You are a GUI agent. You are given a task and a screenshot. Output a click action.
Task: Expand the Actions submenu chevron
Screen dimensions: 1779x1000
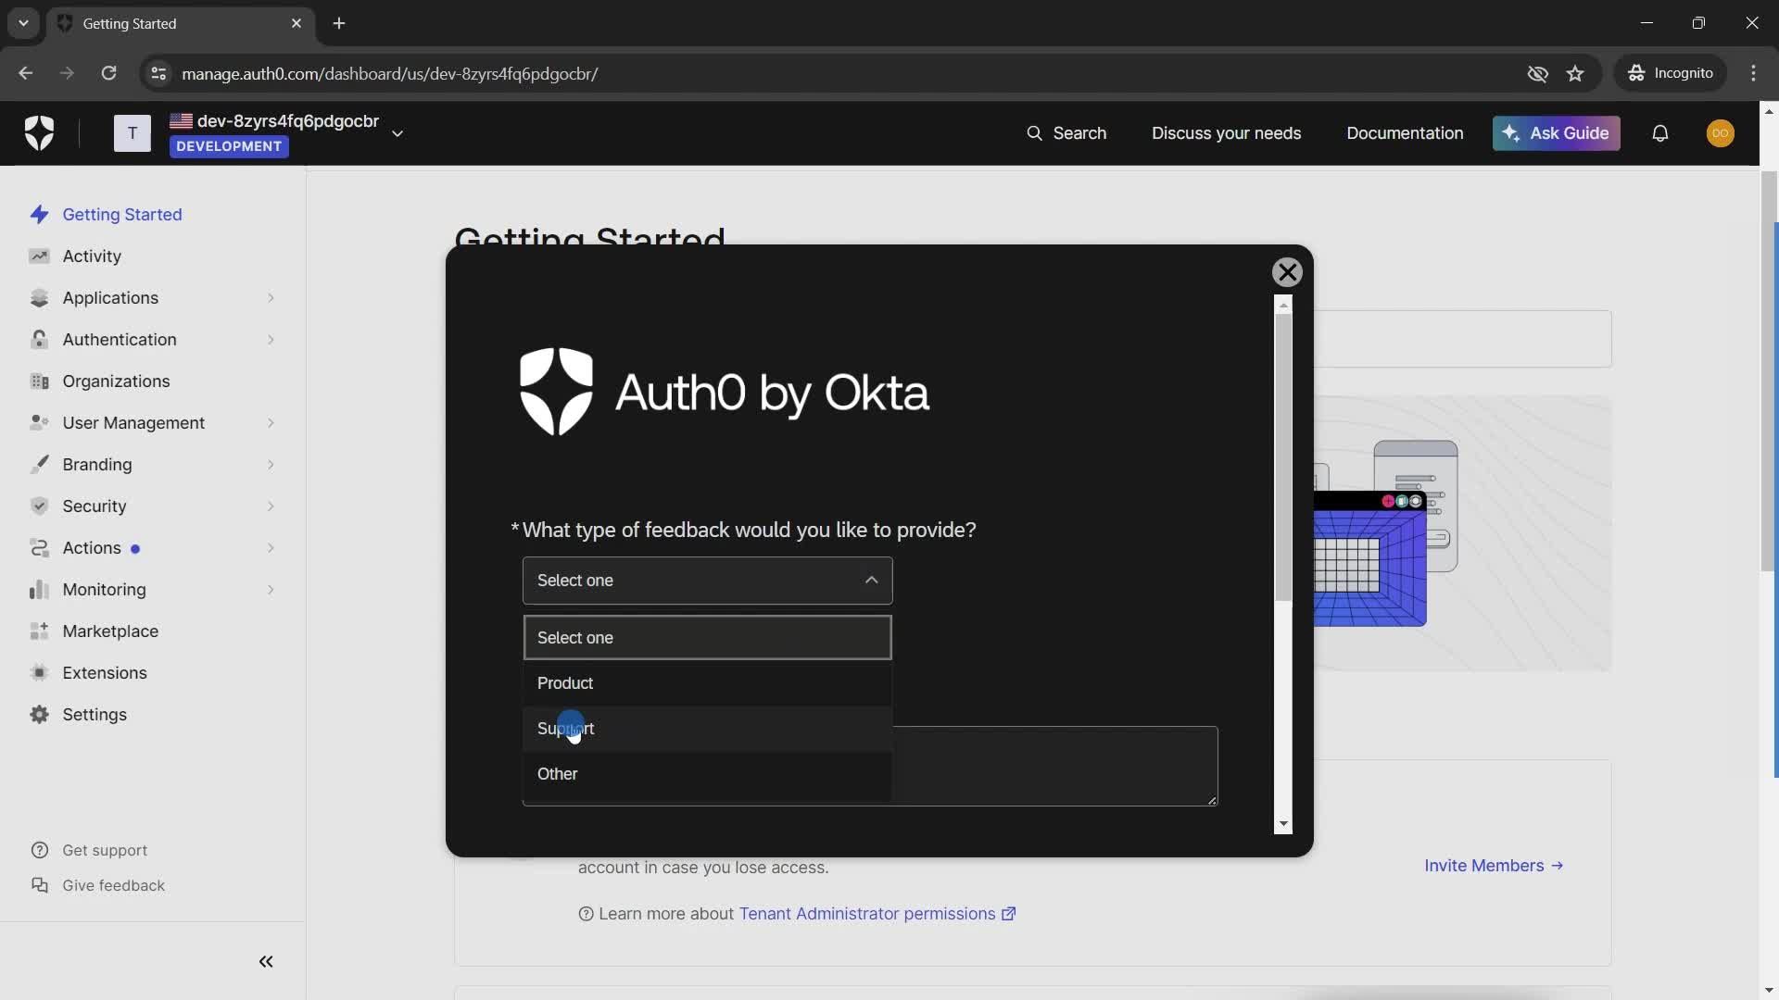[x=271, y=548]
